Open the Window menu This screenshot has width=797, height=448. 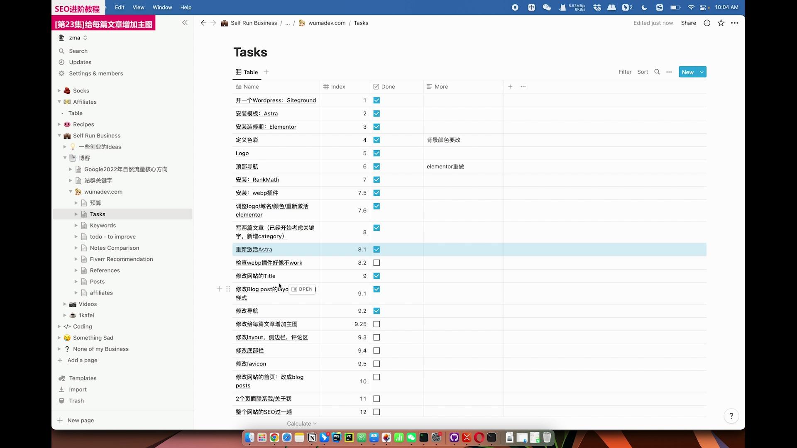click(x=162, y=7)
